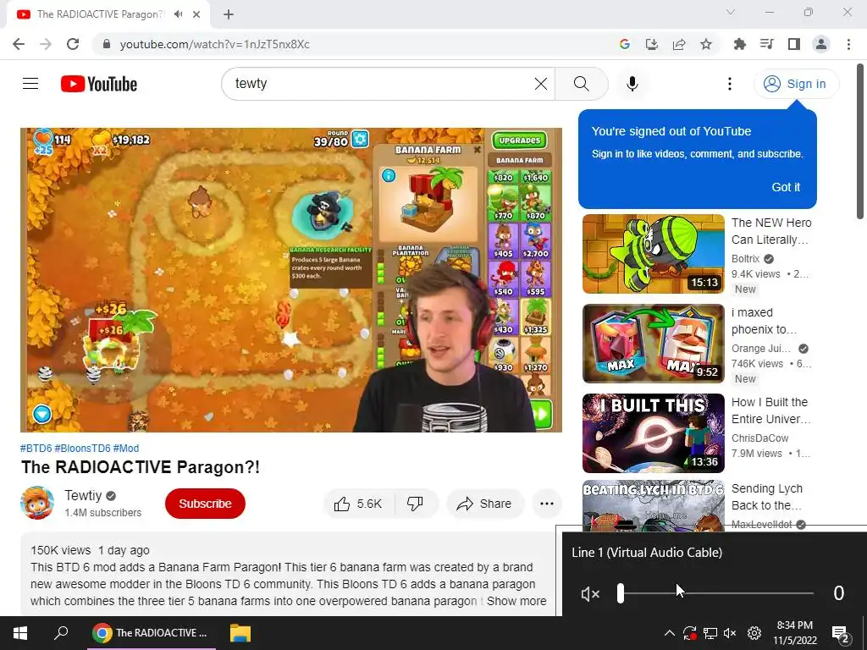The height and width of the screenshot is (650, 867).
Task: Go back to previous page
Action: [19, 44]
